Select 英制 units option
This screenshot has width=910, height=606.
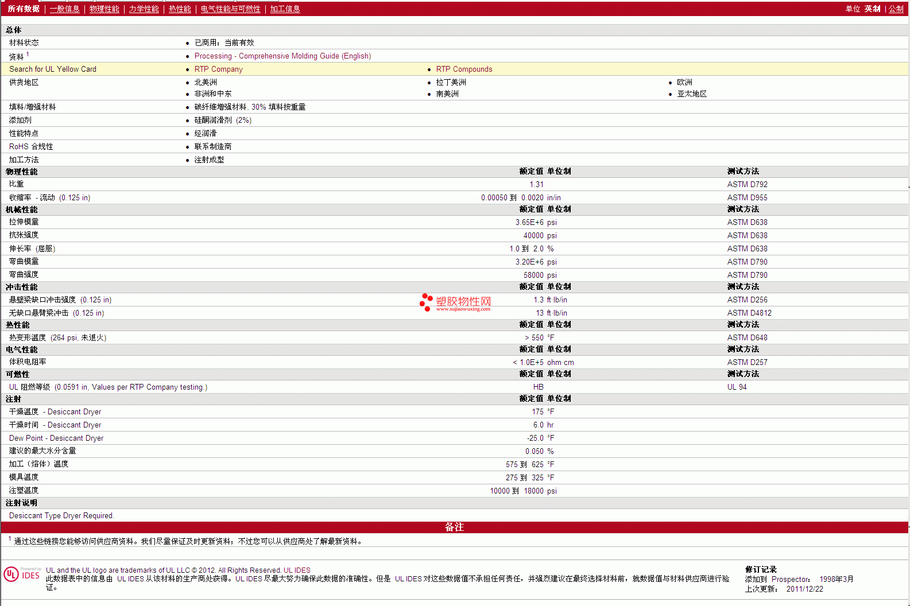872,9
